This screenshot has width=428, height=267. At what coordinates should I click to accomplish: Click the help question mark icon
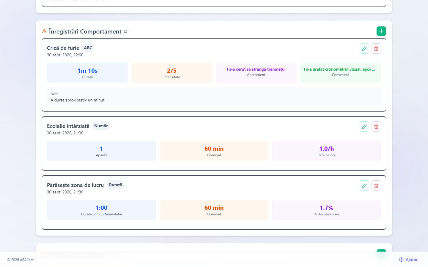coord(401,260)
